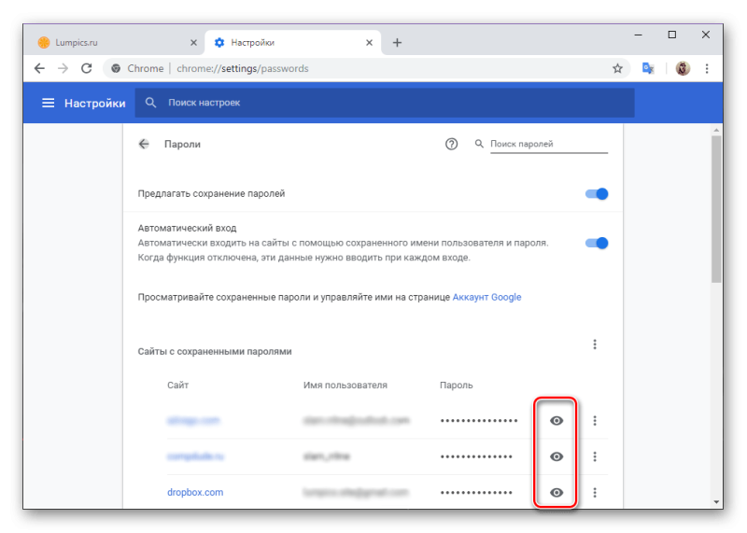
Task: Toggle the Автоматический вход switch
Action: click(597, 243)
